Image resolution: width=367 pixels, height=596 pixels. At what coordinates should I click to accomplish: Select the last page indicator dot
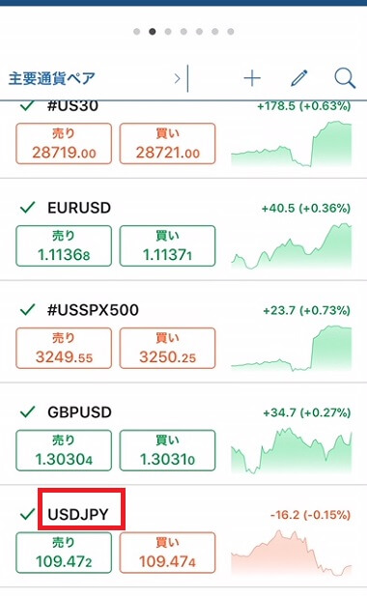tap(231, 32)
